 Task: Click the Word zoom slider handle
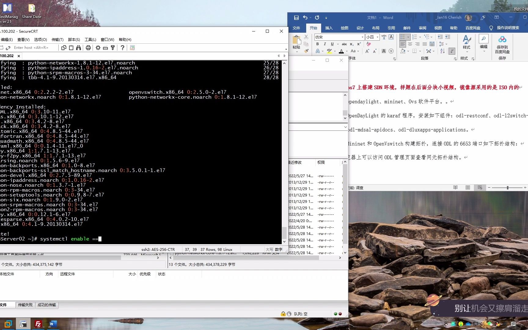point(508,188)
